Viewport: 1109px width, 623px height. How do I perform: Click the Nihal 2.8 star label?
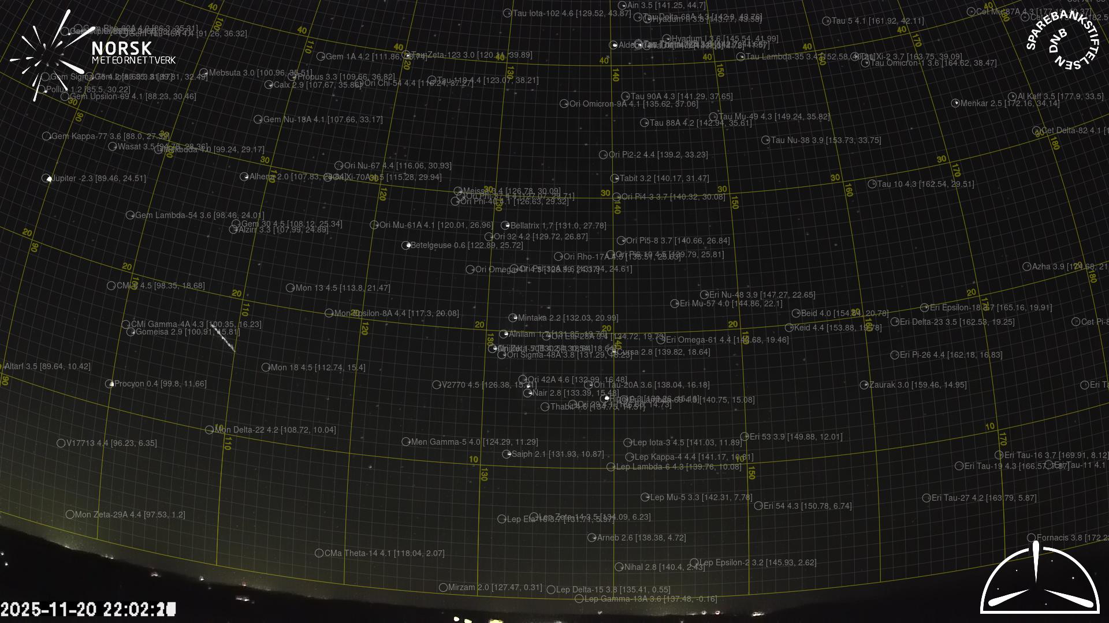pos(664,567)
